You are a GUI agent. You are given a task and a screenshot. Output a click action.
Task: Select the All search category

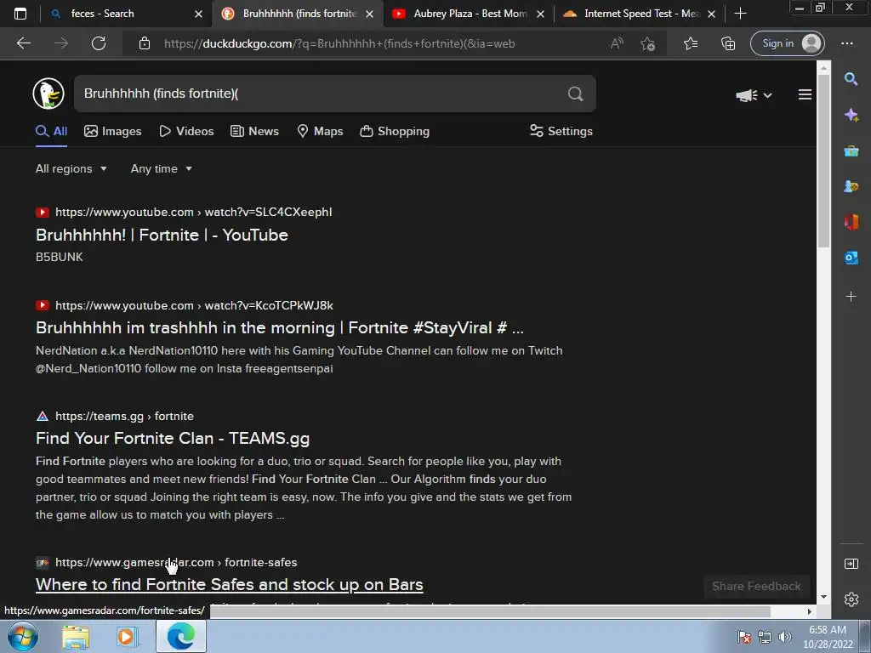(52, 132)
